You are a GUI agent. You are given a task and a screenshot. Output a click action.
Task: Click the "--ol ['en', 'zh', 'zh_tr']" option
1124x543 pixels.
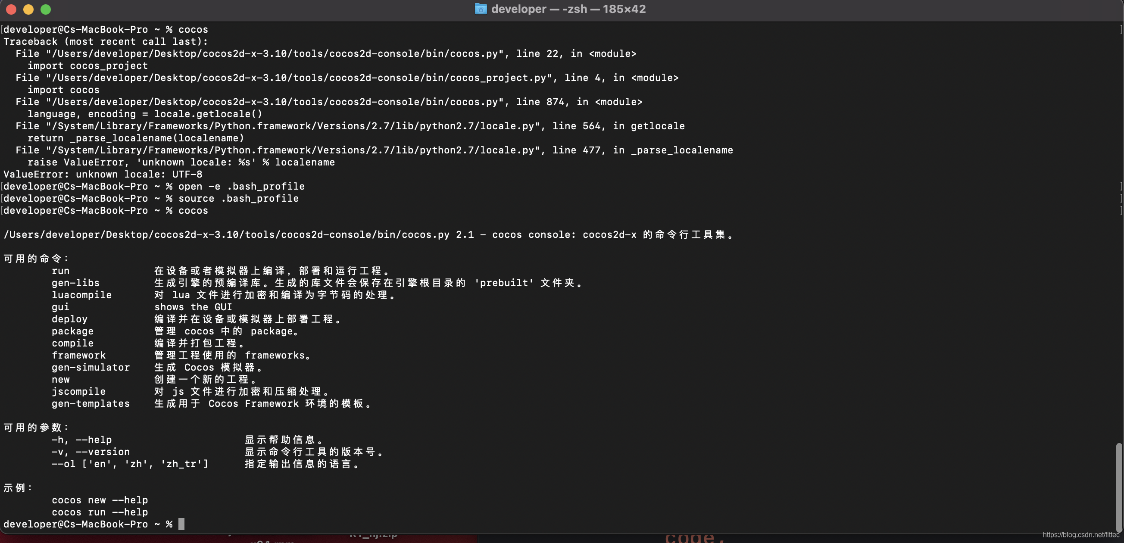pyautogui.click(x=130, y=464)
